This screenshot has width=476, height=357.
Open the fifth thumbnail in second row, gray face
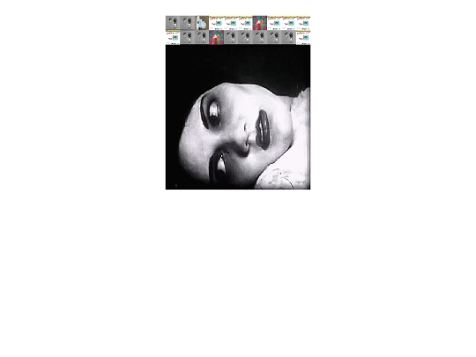(x=231, y=37)
